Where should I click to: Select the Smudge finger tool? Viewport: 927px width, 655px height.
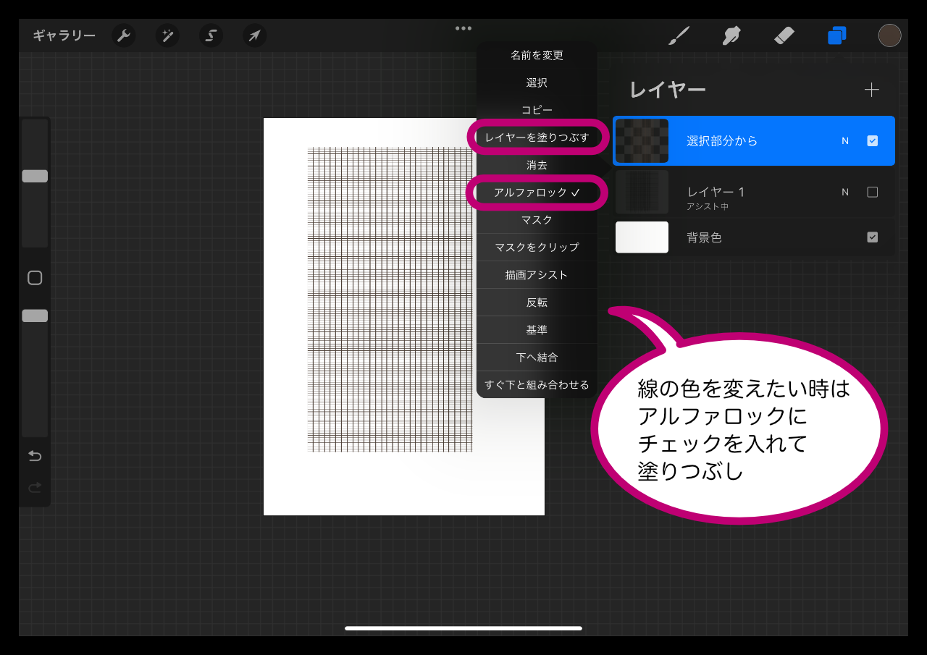pyautogui.click(x=731, y=35)
